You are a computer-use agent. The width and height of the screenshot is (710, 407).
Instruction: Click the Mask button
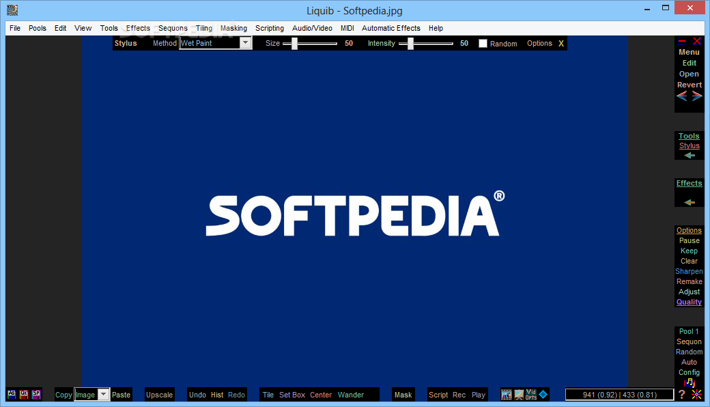point(403,395)
